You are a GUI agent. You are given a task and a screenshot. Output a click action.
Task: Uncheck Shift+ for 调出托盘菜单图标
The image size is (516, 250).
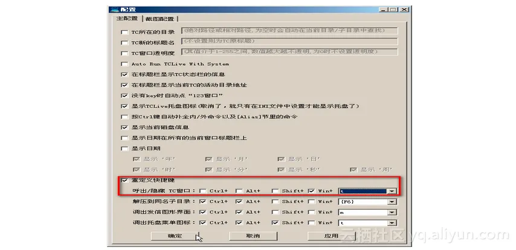pos(276,223)
